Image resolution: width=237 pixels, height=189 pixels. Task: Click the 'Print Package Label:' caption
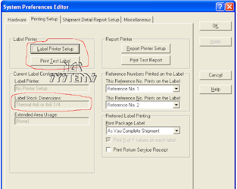(x=125, y=123)
